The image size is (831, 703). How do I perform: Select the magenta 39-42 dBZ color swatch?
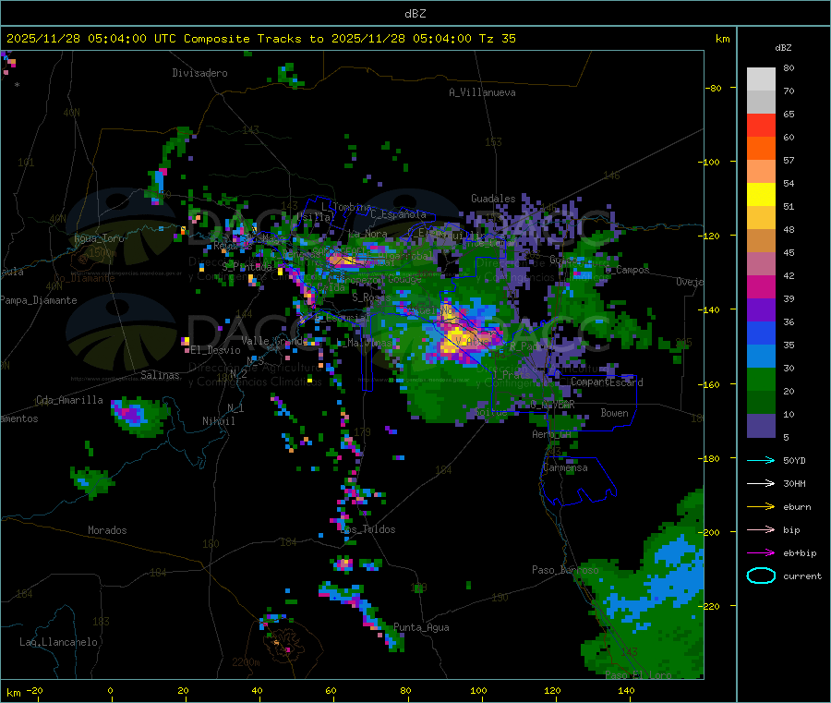tap(761, 286)
